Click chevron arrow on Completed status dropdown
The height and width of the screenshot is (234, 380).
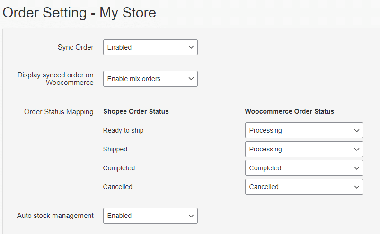[x=357, y=168]
